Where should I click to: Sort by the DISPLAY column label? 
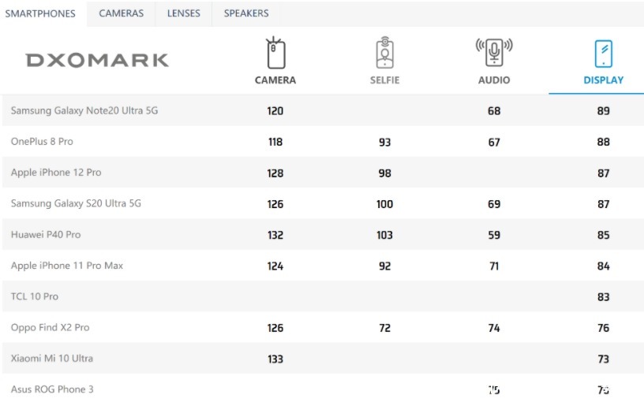coord(603,80)
